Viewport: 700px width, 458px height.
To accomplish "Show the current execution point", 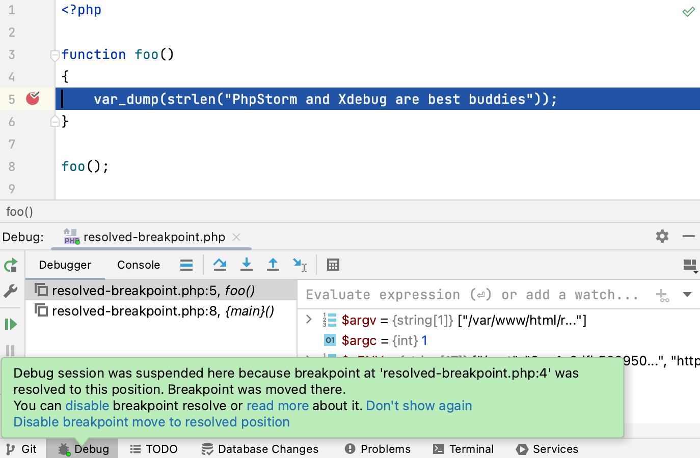I will point(186,265).
